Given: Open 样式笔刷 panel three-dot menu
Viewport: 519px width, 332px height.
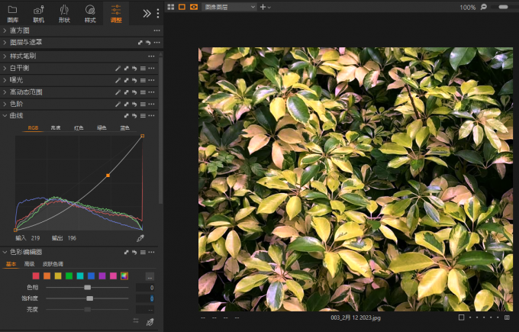Looking at the screenshot, I should (151, 56).
